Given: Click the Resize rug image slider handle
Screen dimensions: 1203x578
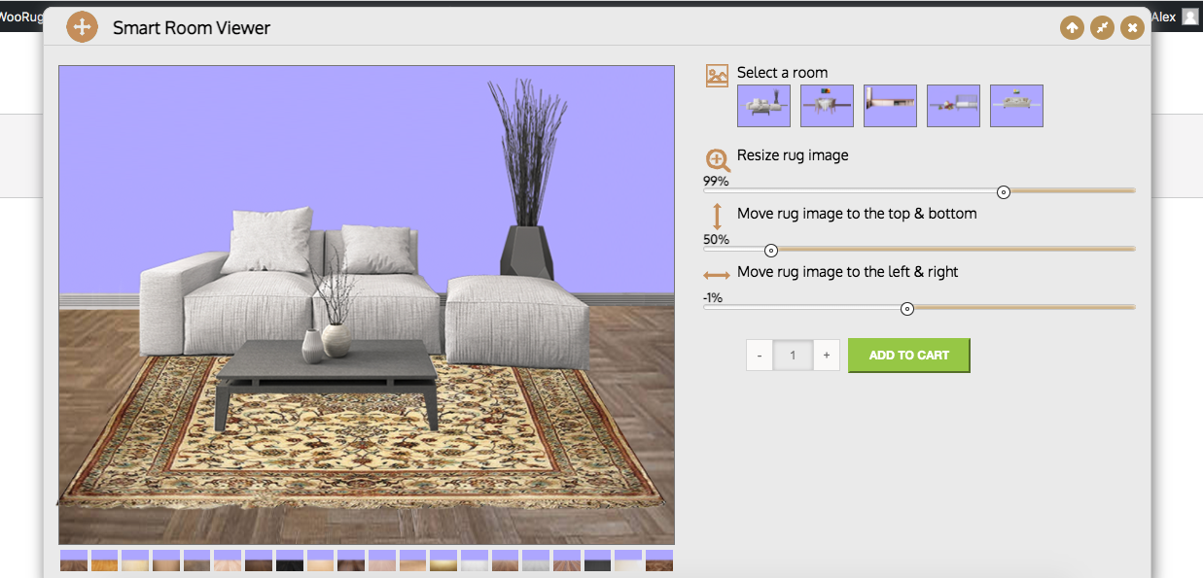Looking at the screenshot, I should tap(1004, 191).
